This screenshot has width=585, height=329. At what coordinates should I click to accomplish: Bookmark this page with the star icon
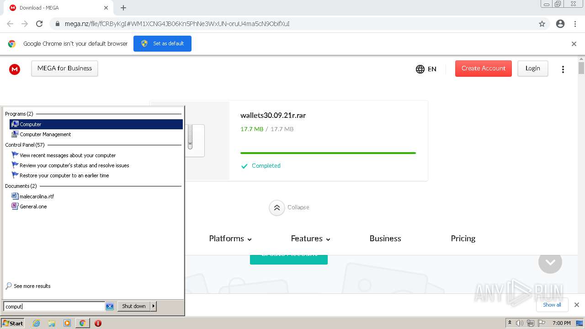[x=542, y=24]
